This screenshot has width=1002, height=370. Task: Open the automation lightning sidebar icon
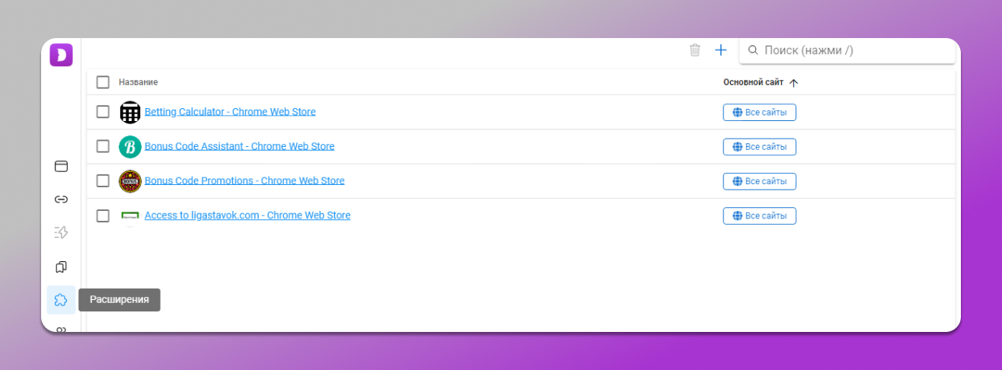pyautogui.click(x=61, y=233)
